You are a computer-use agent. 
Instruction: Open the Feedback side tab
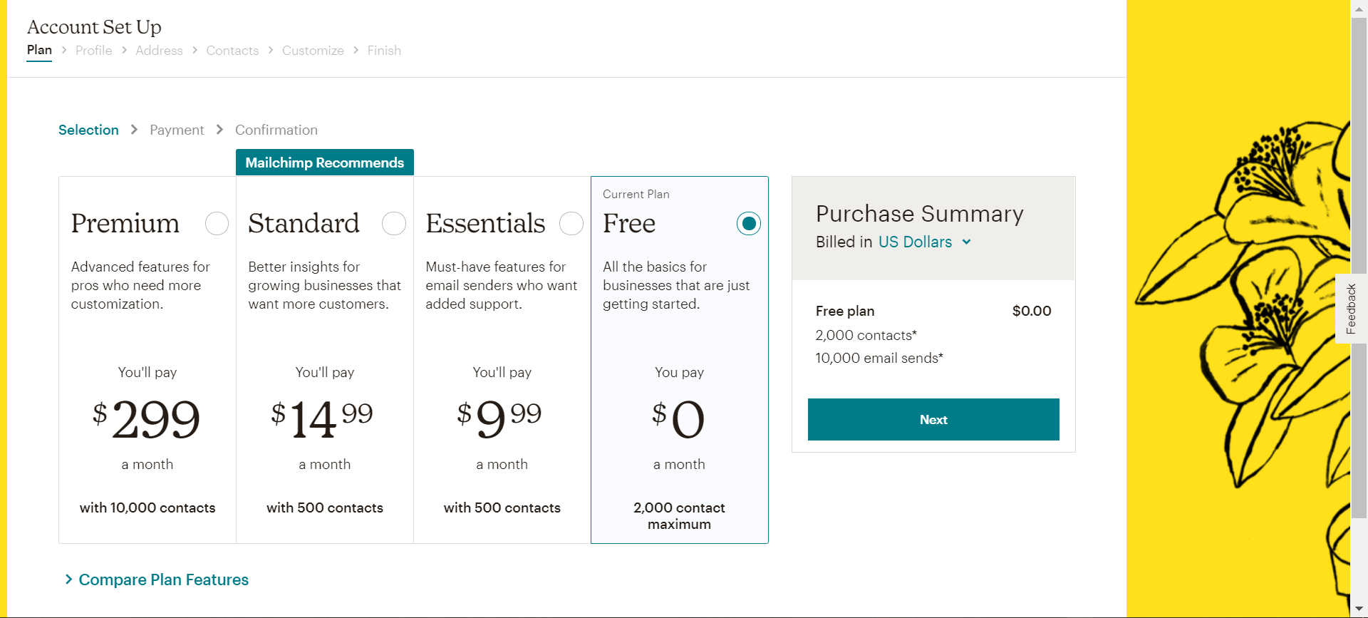pos(1350,309)
